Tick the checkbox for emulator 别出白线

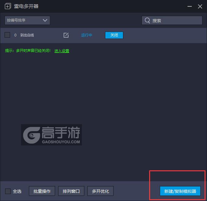7,35
